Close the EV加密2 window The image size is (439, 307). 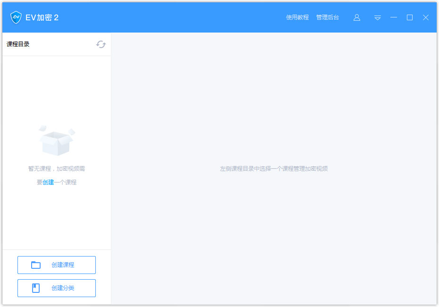(426, 17)
